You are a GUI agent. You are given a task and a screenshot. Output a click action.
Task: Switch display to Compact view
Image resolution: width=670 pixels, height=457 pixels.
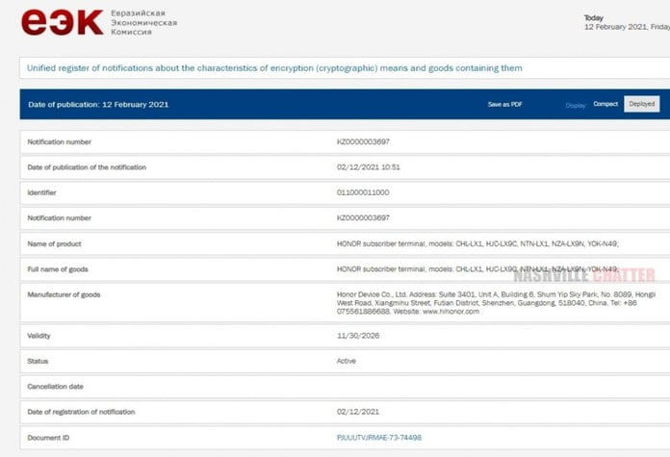pyautogui.click(x=606, y=104)
